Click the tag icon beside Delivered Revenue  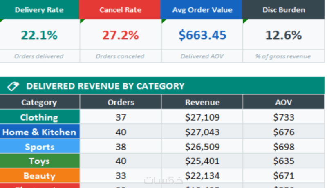[x=13, y=86]
